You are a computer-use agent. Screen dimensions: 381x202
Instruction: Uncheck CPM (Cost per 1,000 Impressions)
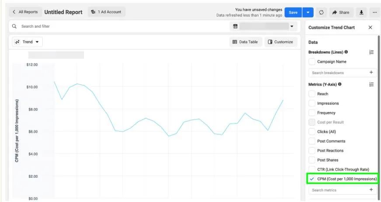[x=312, y=179]
